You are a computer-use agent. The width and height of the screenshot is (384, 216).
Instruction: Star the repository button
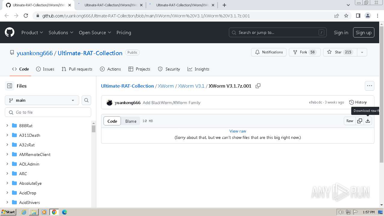pos(340,52)
